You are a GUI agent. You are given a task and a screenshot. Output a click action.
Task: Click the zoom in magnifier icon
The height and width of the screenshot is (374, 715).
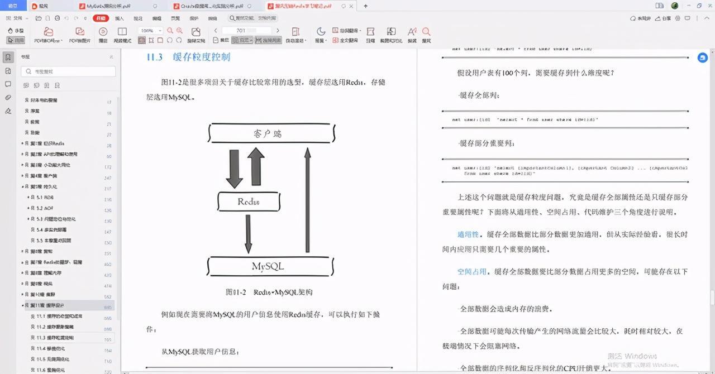click(x=179, y=31)
